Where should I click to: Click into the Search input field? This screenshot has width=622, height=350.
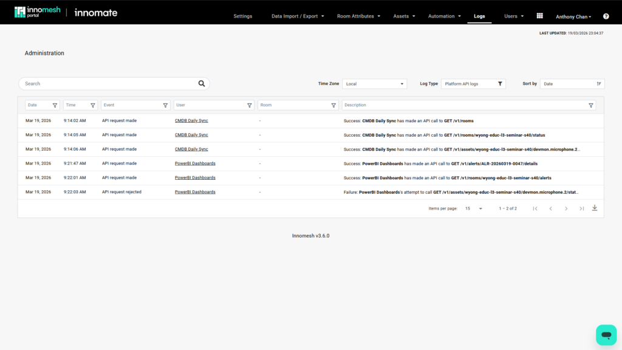point(109,84)
